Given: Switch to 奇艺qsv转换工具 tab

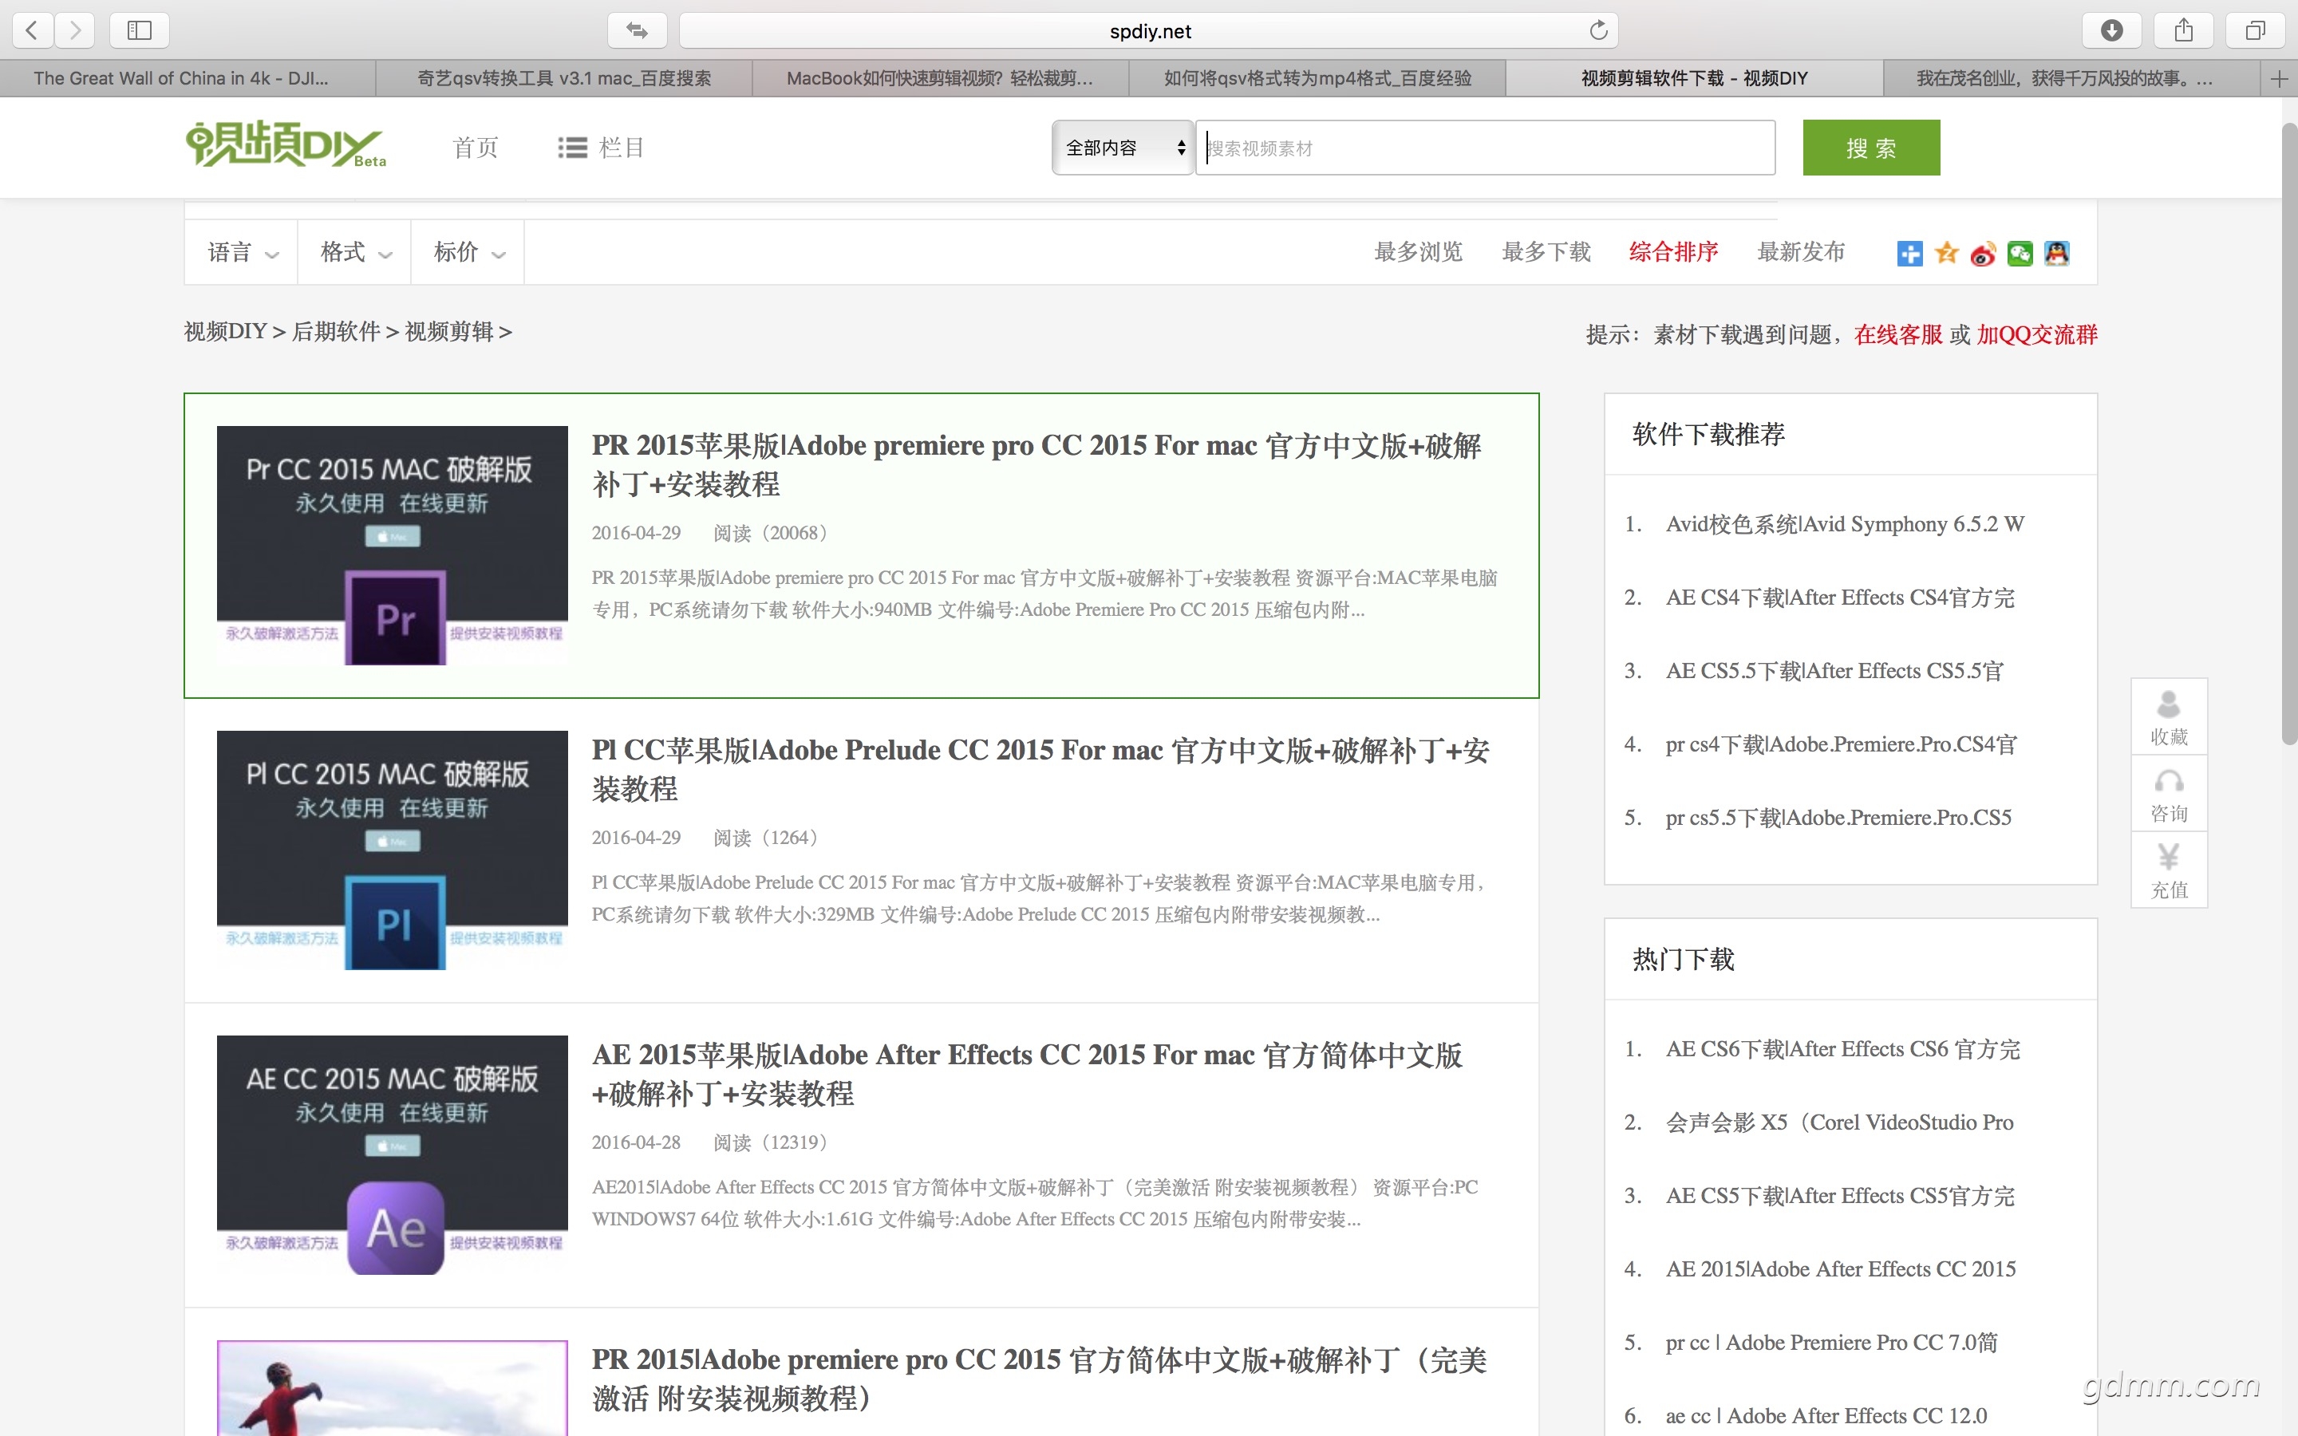Looking at the screenshot, I should [564, 79].
